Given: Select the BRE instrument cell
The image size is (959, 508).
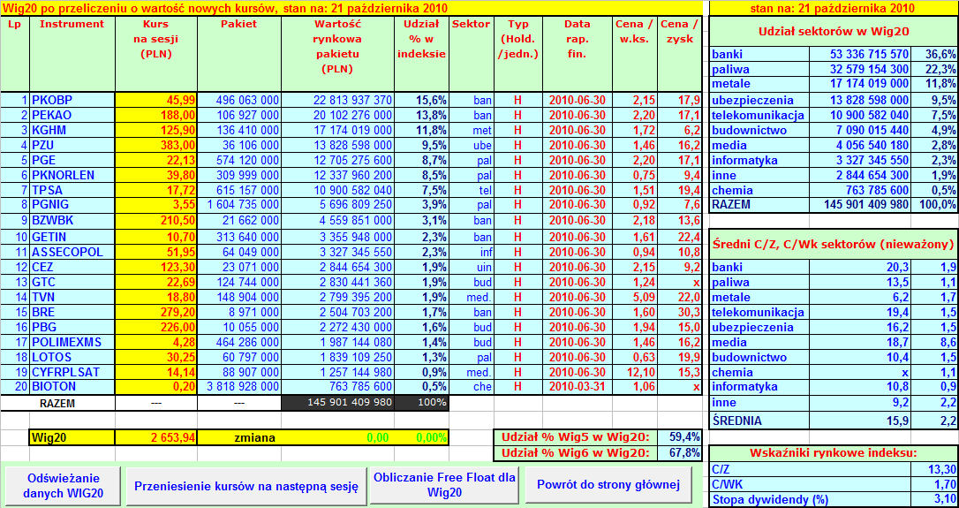Looking at the screenshot, I should click(72, 312).
